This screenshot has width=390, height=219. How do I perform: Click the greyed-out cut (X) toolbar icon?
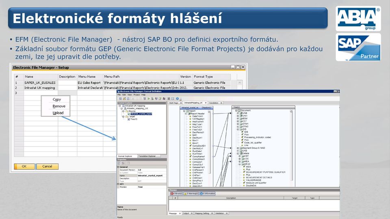tap(133, 99)
